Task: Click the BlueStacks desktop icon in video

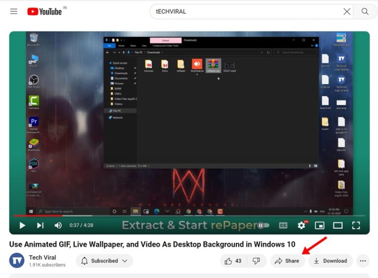Action: click(34, 145)
